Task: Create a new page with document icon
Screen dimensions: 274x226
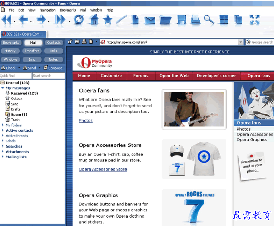Action: (x=135, y=19)
